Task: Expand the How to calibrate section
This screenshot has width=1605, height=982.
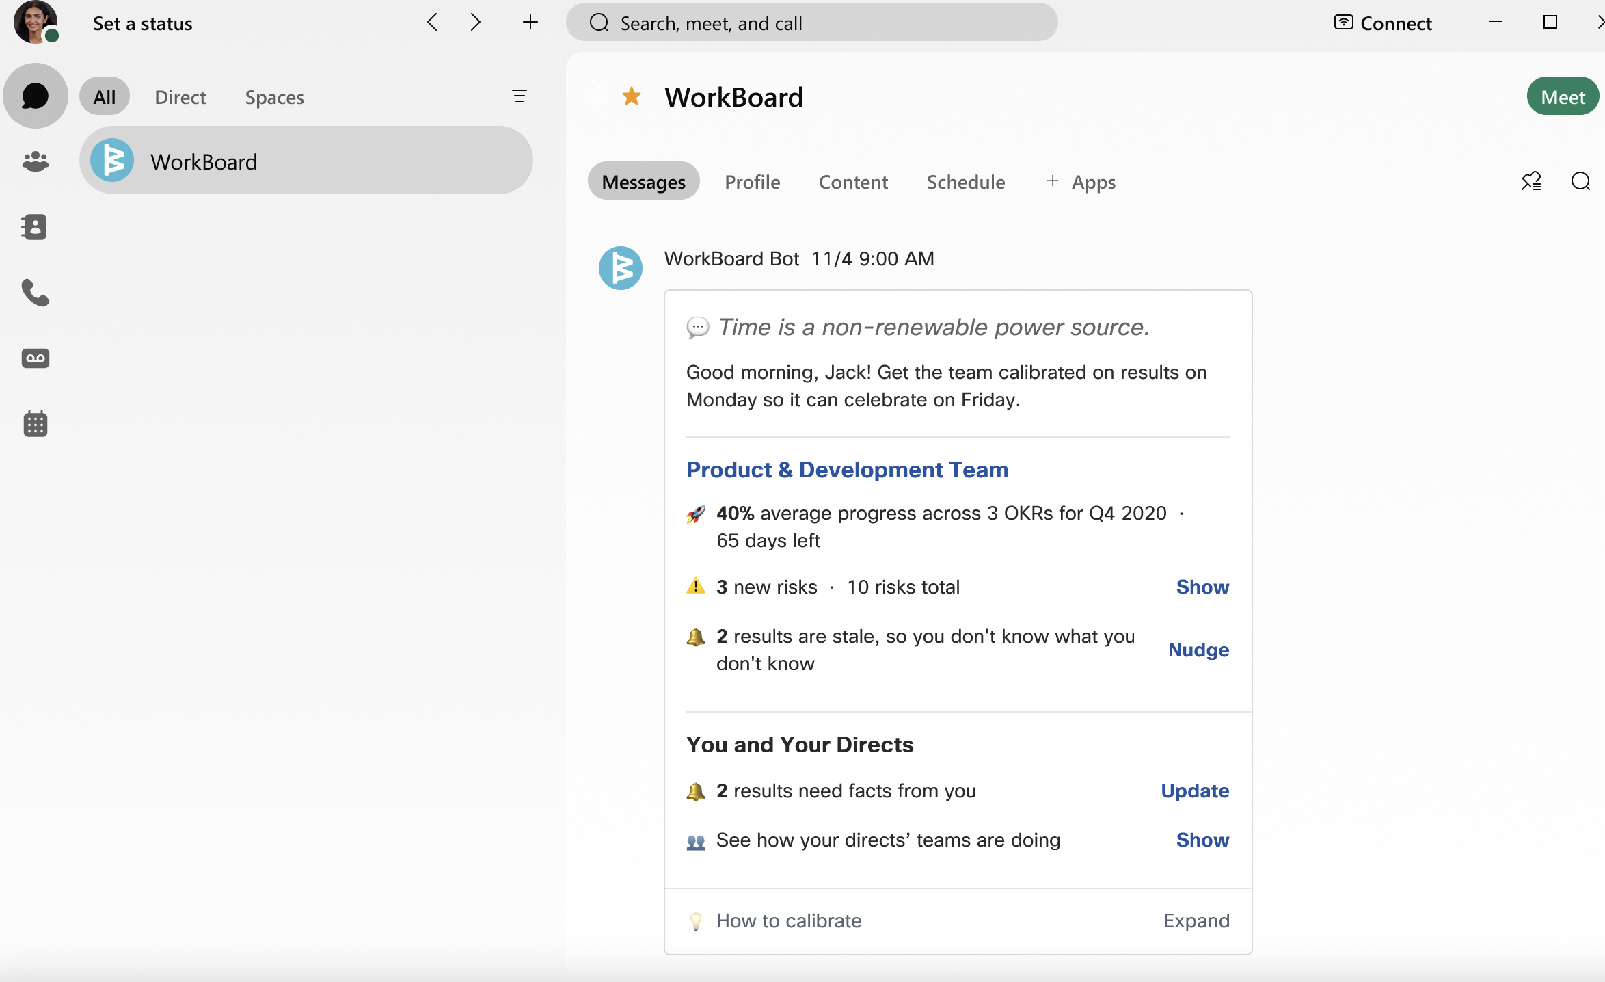Action: [x=1196, y=920]
